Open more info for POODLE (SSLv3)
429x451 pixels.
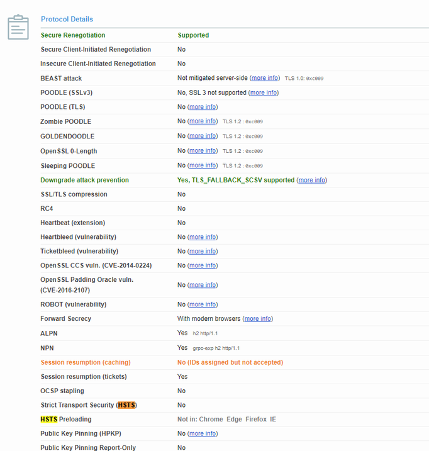click(x=264, y=92)
